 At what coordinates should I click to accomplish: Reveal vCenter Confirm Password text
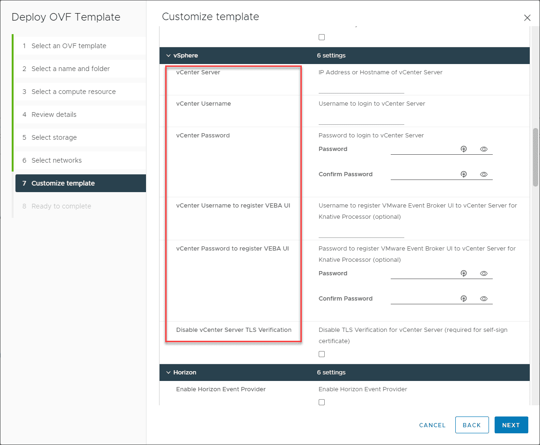(484, 174)
